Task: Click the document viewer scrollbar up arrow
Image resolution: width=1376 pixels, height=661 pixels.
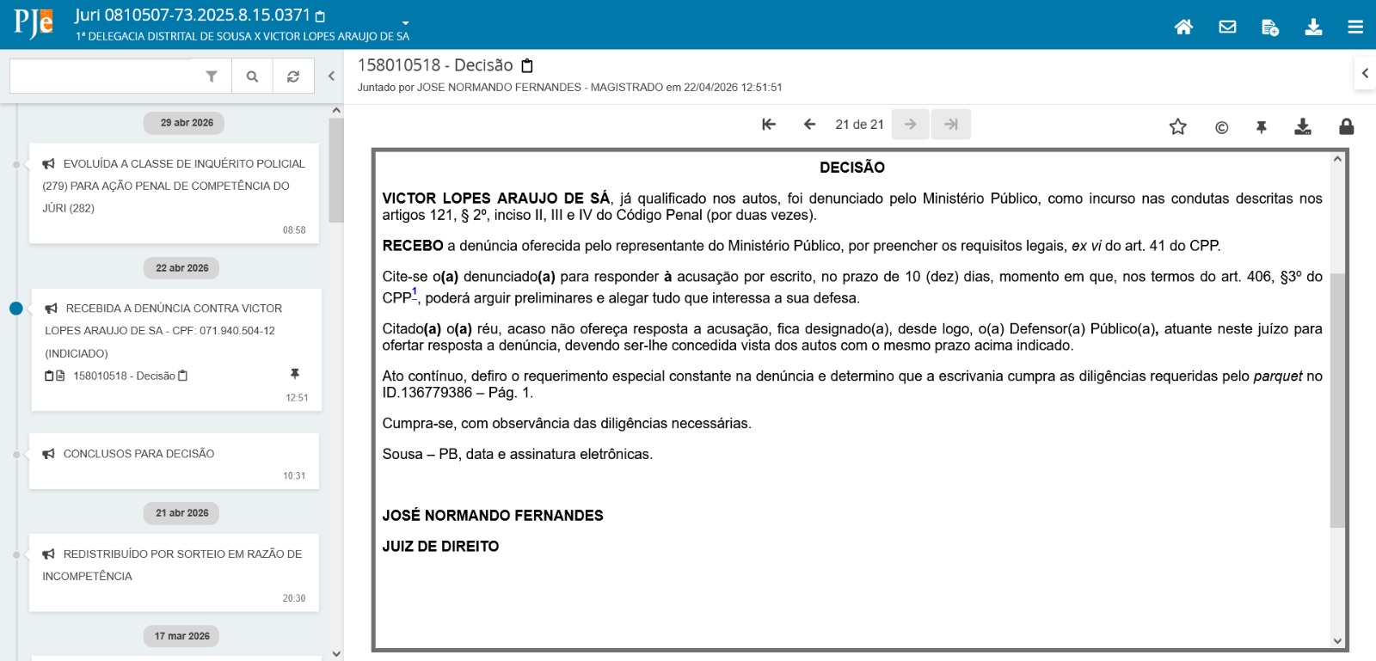Action: point(1337,159)
